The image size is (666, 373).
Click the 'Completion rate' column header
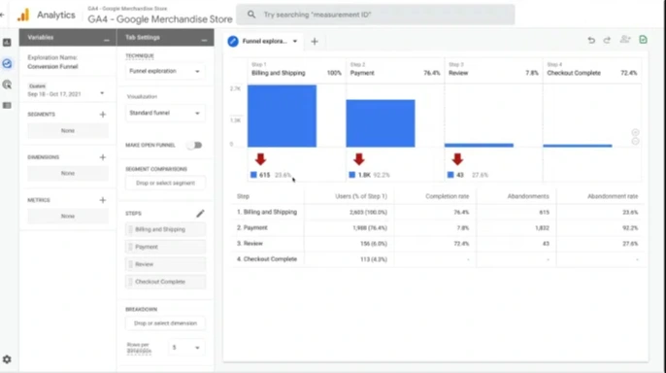click(448, 196)
